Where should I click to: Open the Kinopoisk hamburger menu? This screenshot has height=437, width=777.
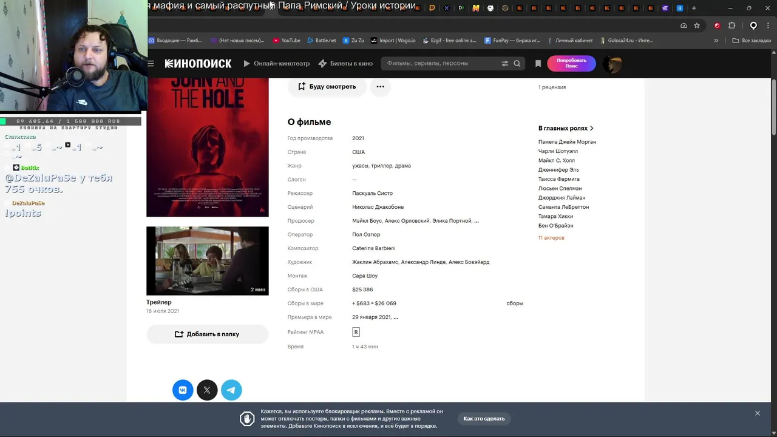pos(151,63)
